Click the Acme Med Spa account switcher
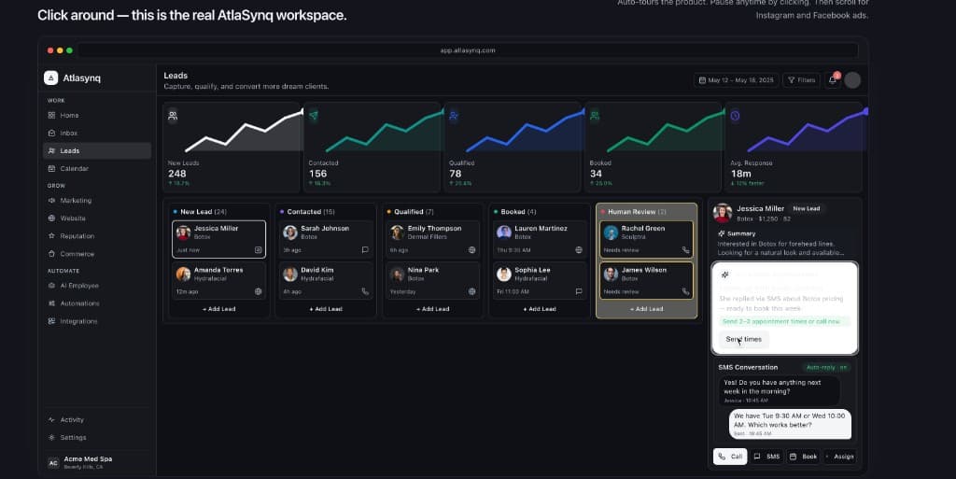The height and width of the screenshot is (479, 956). (x=97, y=462)
